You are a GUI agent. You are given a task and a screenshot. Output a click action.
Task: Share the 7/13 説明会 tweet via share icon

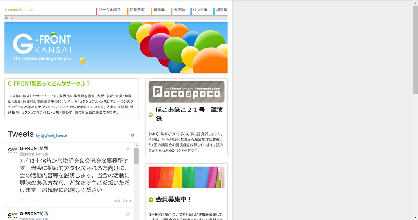pyautogui.click(x=35, y=200)
